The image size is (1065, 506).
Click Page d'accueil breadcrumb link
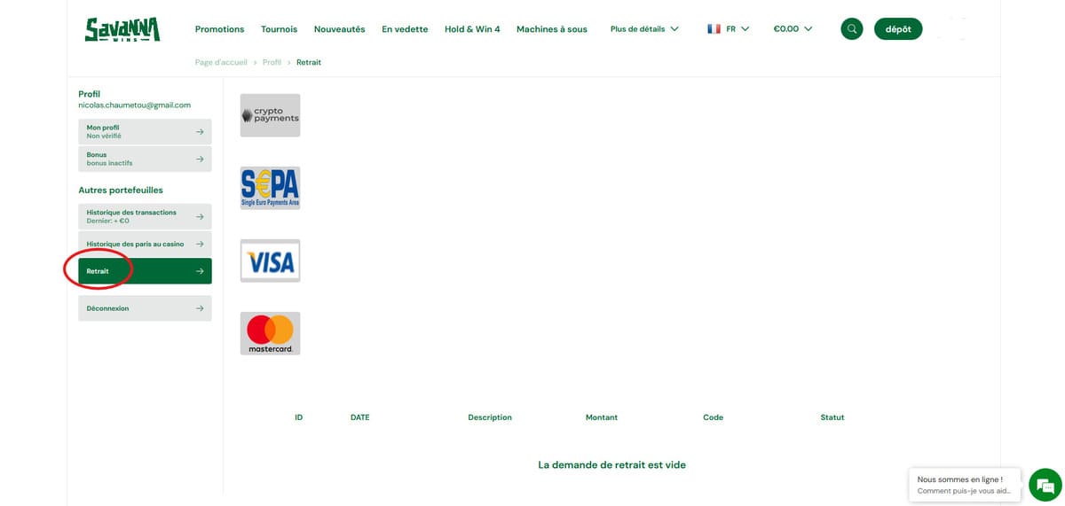tap(221, 63)
